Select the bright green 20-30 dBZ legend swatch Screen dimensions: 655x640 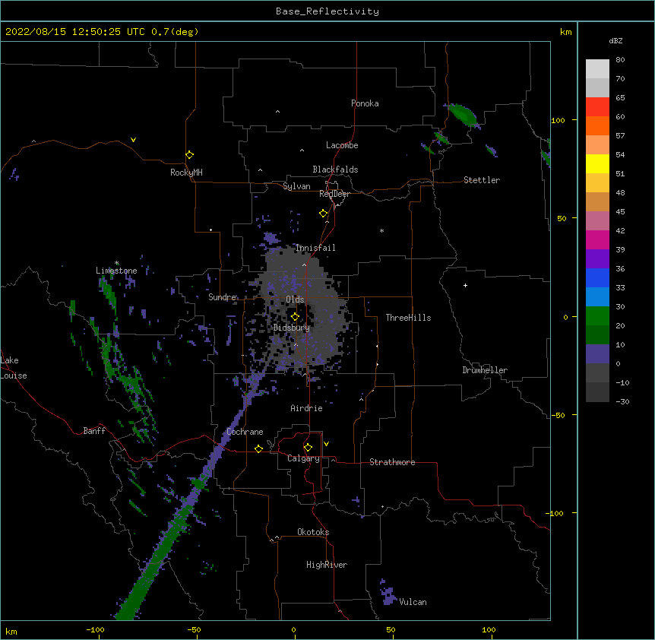point(597,316)
